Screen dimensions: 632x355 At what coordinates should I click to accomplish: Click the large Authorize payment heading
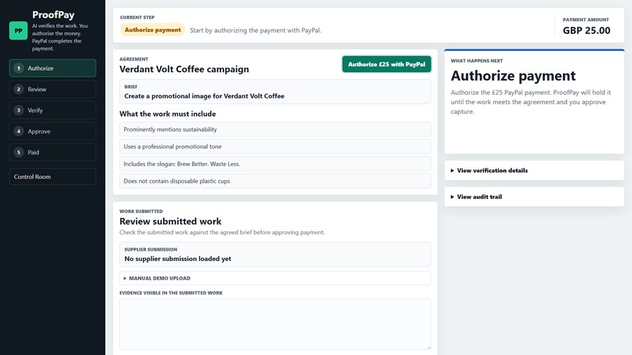(x=513, y=76)
